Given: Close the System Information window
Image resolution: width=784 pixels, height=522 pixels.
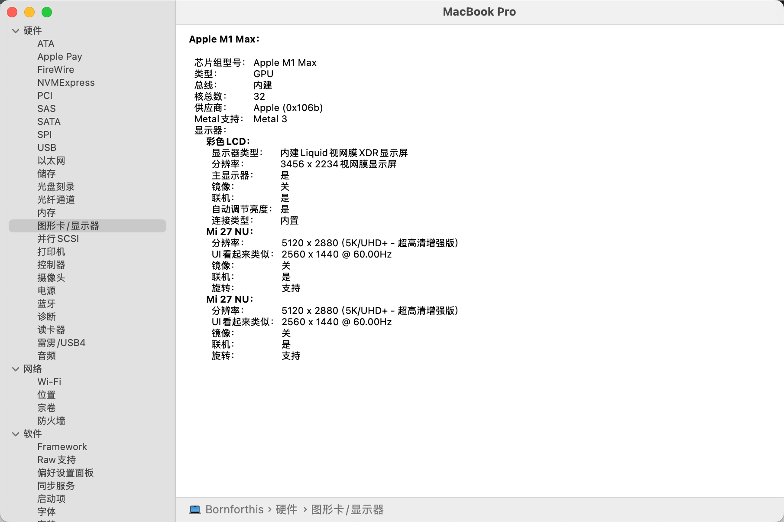Looking at the screenshot, I should pyautogui.click(x=12, y=12).
